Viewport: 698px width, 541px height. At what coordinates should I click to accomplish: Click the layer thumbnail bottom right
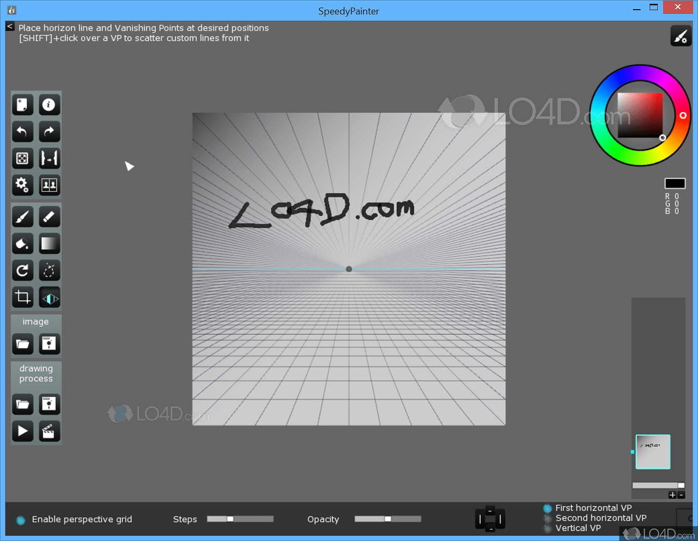(x=653, y=452)
